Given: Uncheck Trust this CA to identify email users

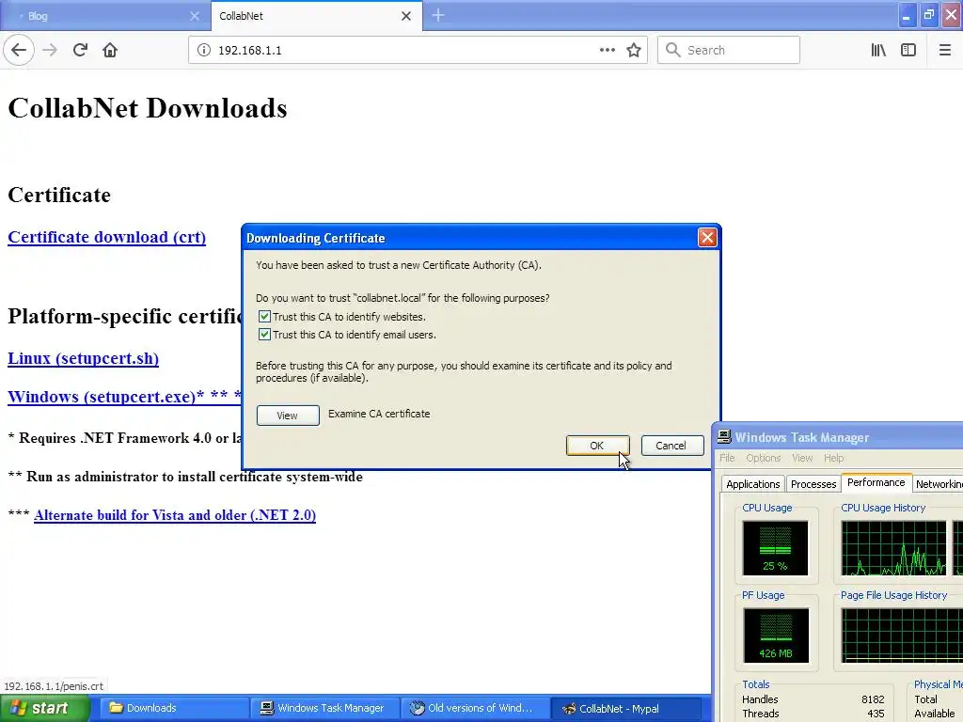Looking at the screenshot, I should click(264, 335).
